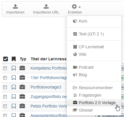Click the Erstellen plus circle icon
The height and width of the screenshot is (117, 124).
[x=74, y=7]
